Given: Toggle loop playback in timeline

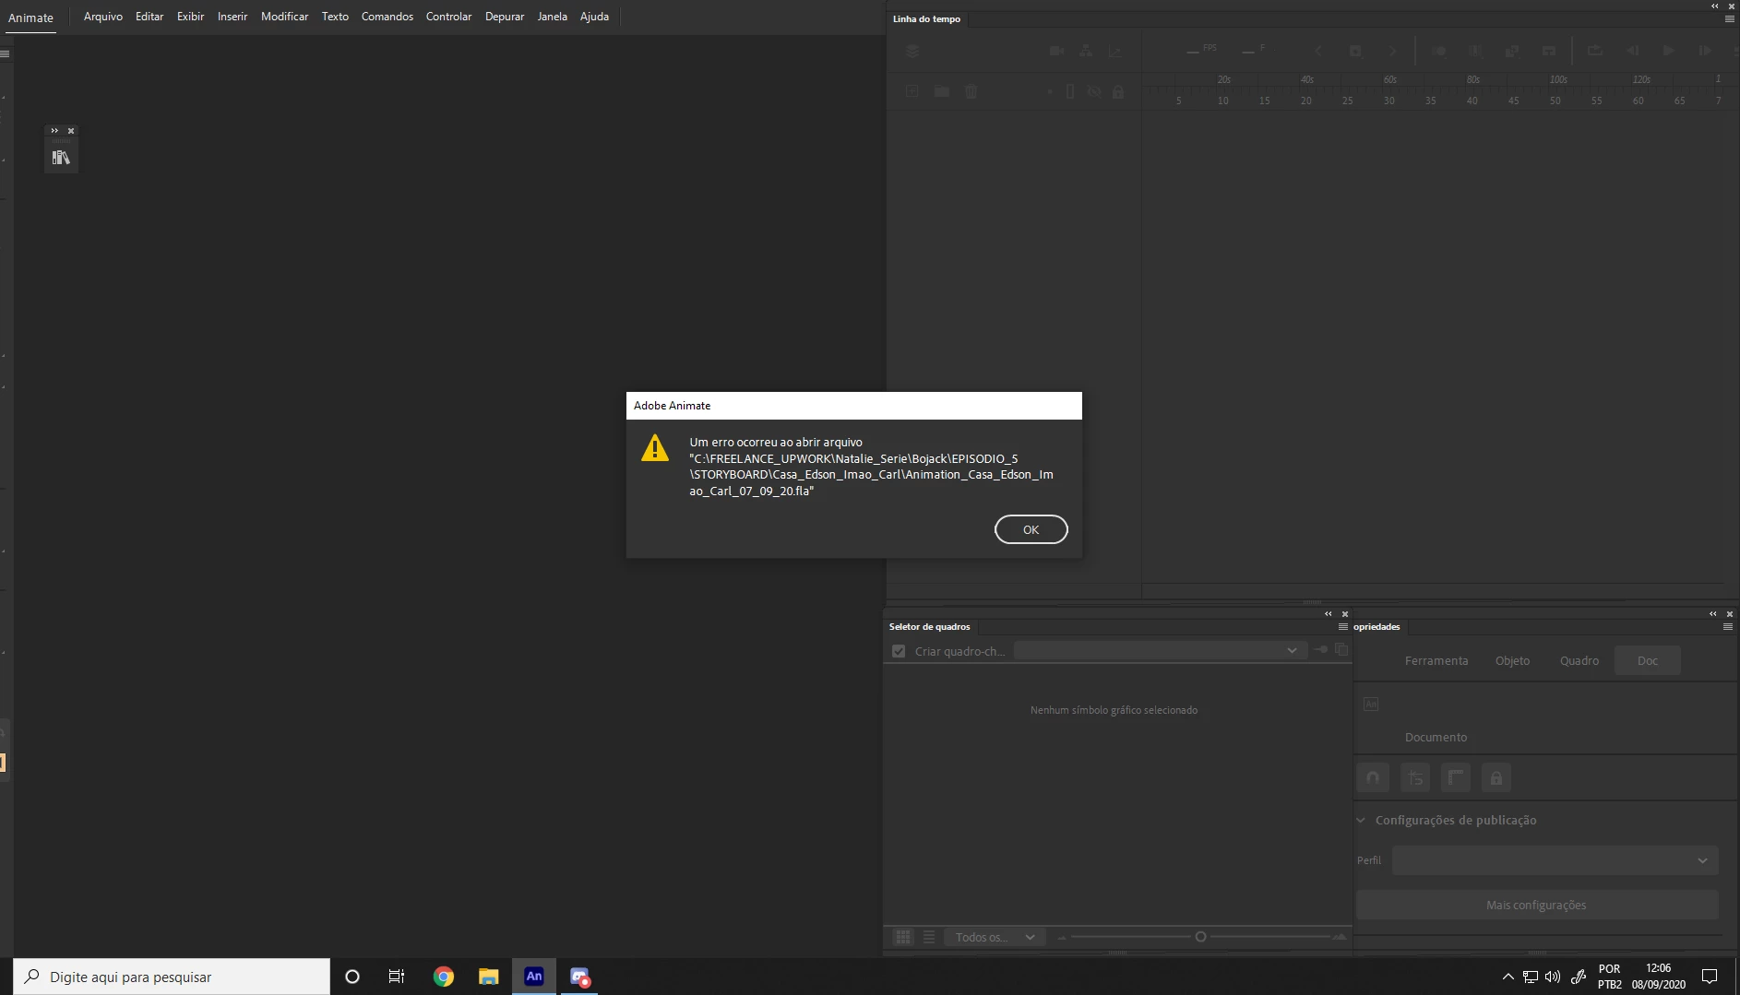Looking at the screenshot, I should pyautogui.click(x=1595, y=51).
